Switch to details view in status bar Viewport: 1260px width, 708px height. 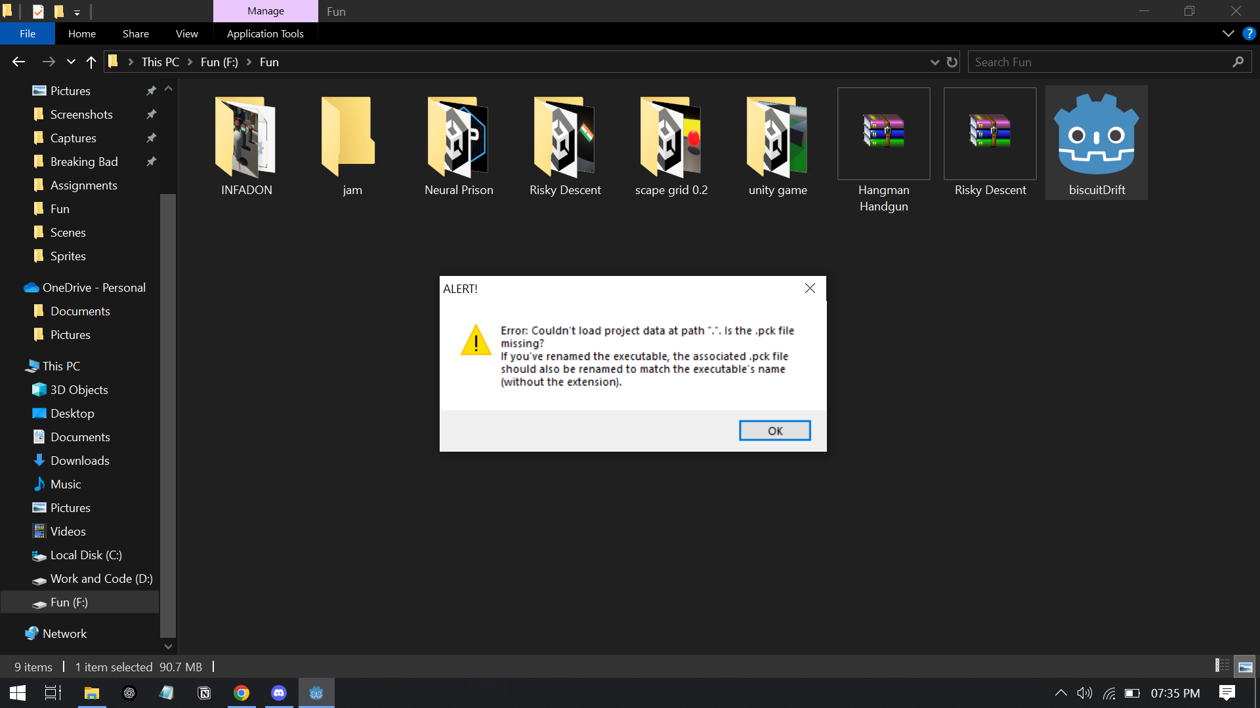tap(1222, 667)
